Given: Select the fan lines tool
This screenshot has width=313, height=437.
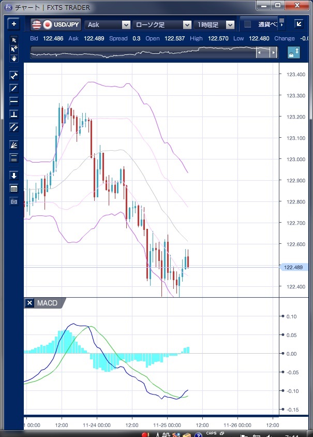Looking at the screenshot, I should (x=14, y=145).
